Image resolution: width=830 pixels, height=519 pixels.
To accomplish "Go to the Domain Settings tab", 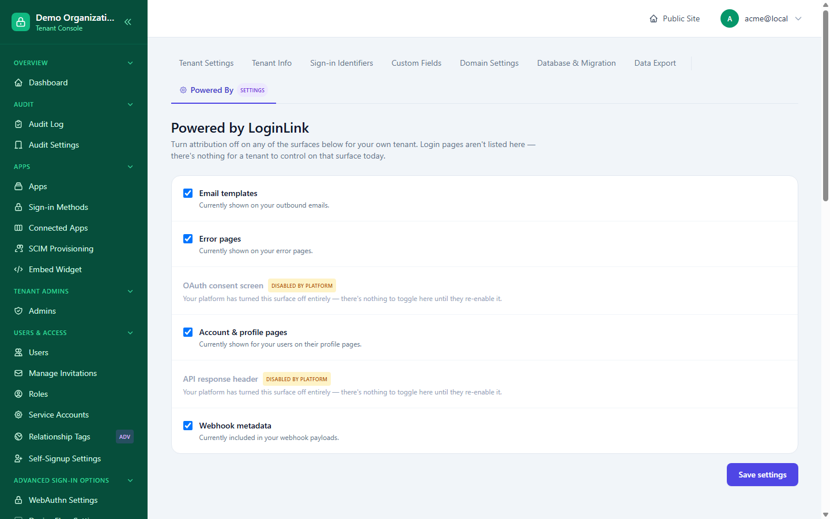I will pyautogui.click(x=489, y=63).
